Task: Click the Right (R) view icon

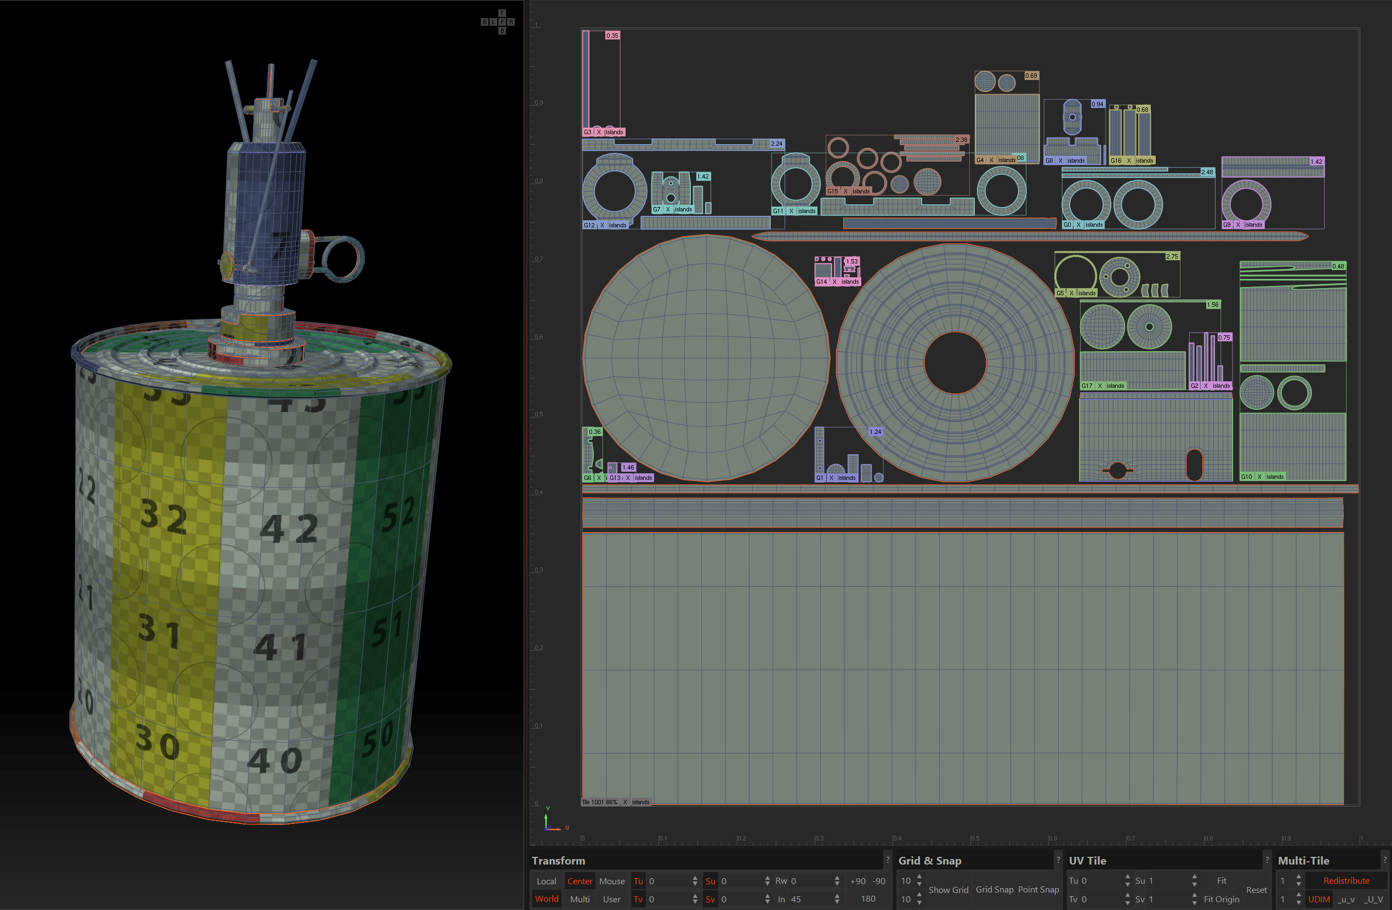Action: pyautogui.click(x=511, y=22)
